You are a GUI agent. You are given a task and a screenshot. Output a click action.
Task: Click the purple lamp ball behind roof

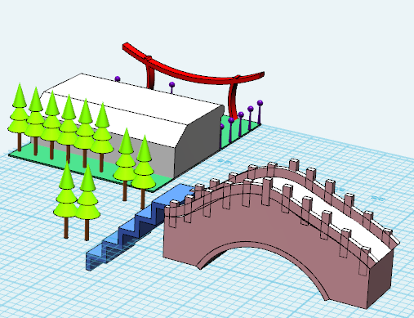(118, 79)
